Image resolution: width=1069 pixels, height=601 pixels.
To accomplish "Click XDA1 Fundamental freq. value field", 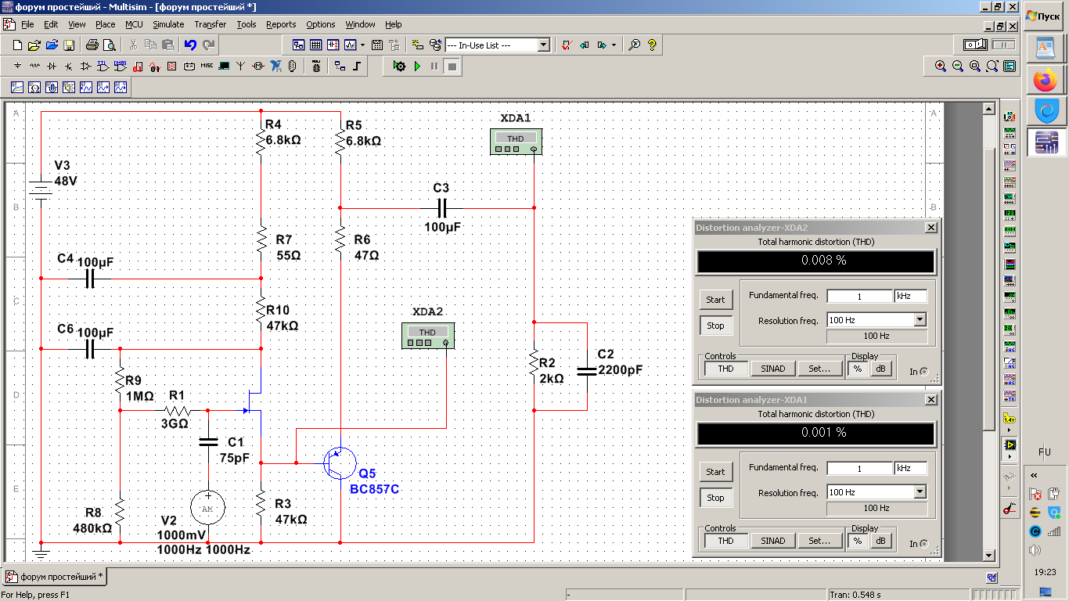I will [859, 468].
